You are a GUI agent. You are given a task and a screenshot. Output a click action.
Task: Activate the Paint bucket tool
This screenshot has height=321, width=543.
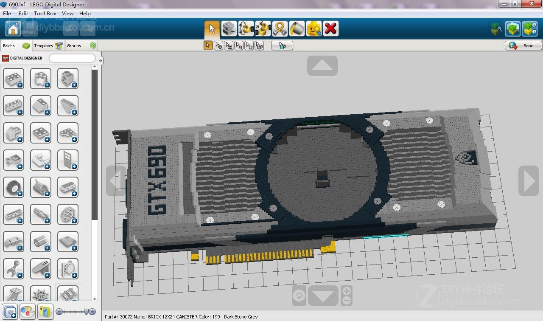(x=297, y=28)
